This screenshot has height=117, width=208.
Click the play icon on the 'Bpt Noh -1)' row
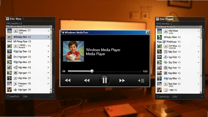(166, 84)
